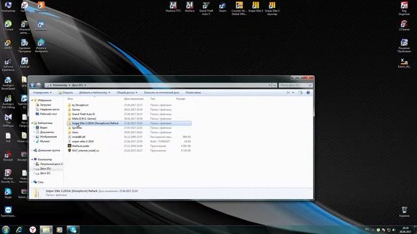Open Internet Explorer from the taskbar
This screenshot has width=417, height=234.
(x=19, y=229)
